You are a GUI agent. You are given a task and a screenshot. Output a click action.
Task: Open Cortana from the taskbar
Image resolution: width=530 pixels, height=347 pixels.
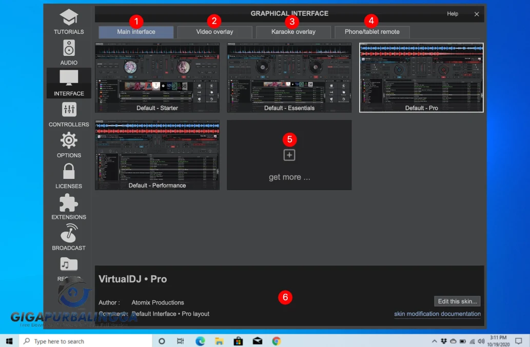[x=162, y=341]
